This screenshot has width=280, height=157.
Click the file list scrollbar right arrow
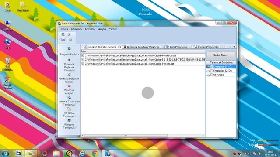[203, 136]
